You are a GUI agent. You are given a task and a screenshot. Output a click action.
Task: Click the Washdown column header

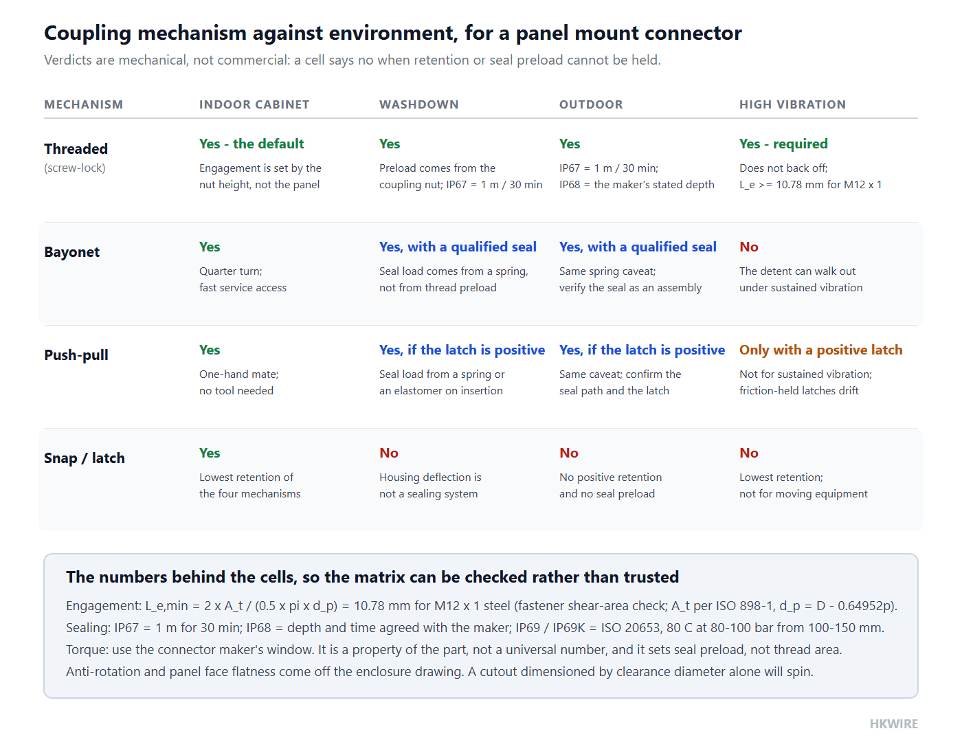click(419, 104)
